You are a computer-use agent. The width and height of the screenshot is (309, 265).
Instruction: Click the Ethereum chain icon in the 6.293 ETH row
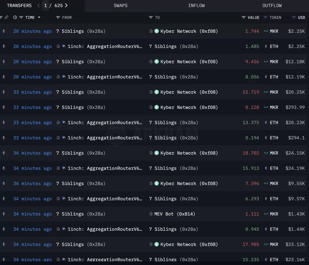4,199
